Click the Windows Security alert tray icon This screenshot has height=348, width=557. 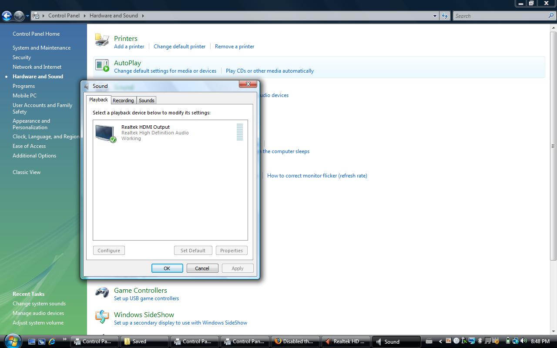coord(496,341)
